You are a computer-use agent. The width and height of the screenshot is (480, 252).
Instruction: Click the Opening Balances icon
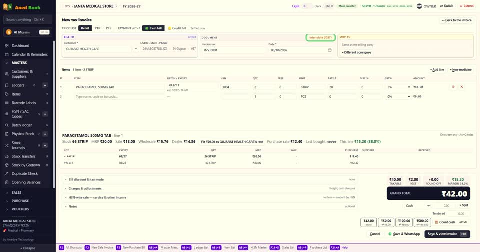click(6, 182)
